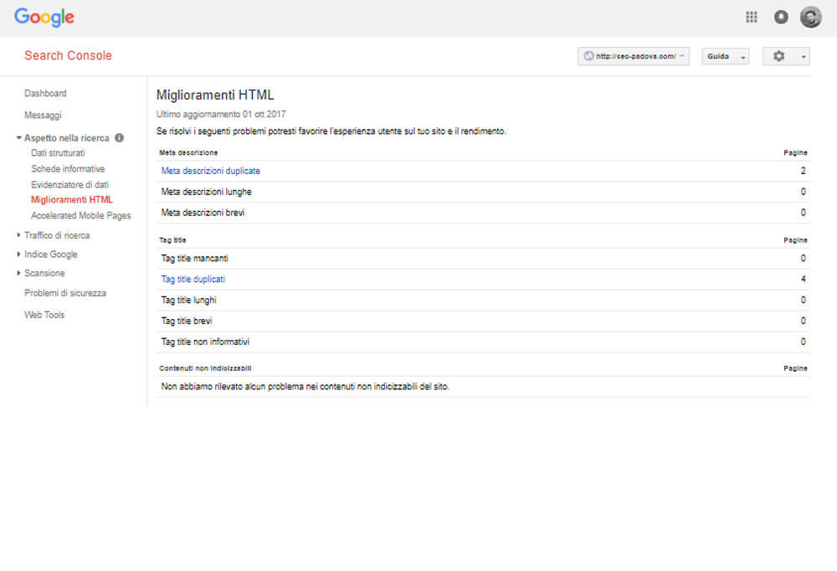This screenshot has height=571, width=837.
Task: Open dropdown arrow next to gear
Action: pyautogui.click(x=804, y=57)
